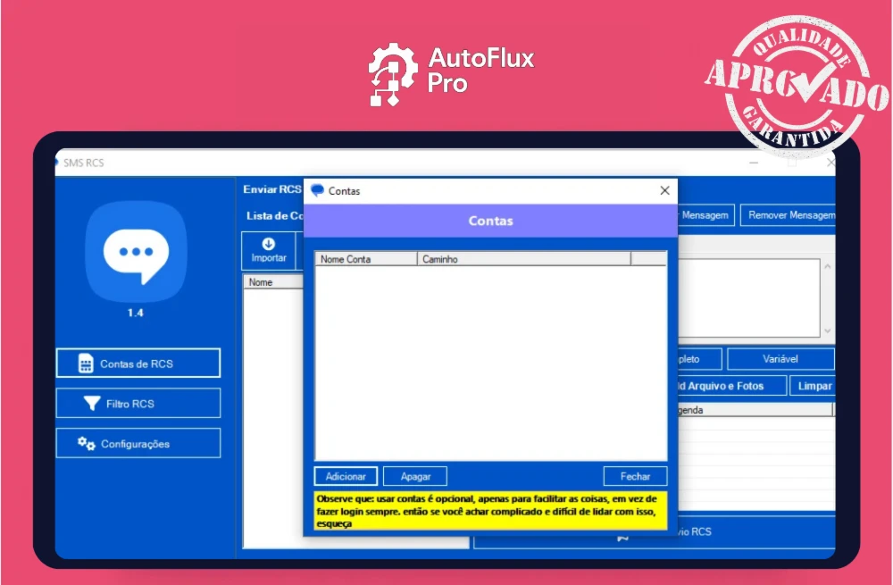The width and height of the screenshot is (893, 585).
Task: Click the "SMS RCS" window title text
Action: click(84, 163)
